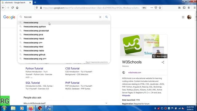
Task: Save page to Pocket icon
Action: point(156,8)
